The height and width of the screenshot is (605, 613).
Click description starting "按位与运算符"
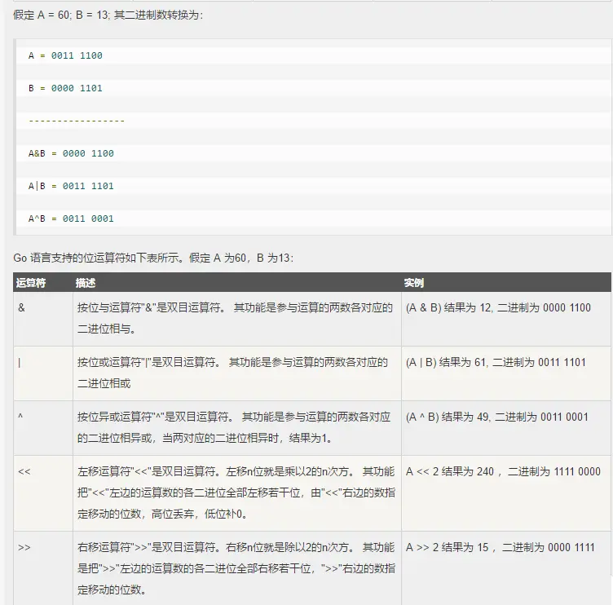pos(235,318)
